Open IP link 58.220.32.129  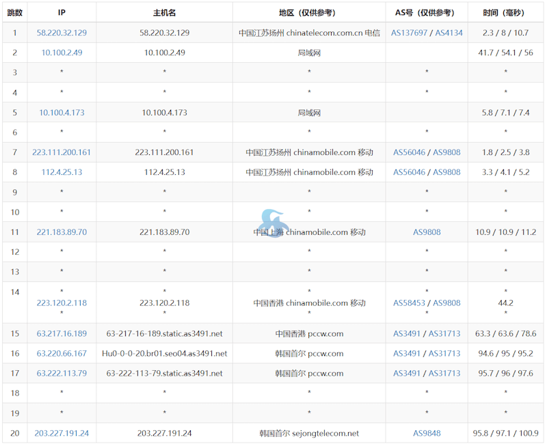pos(62,33)
